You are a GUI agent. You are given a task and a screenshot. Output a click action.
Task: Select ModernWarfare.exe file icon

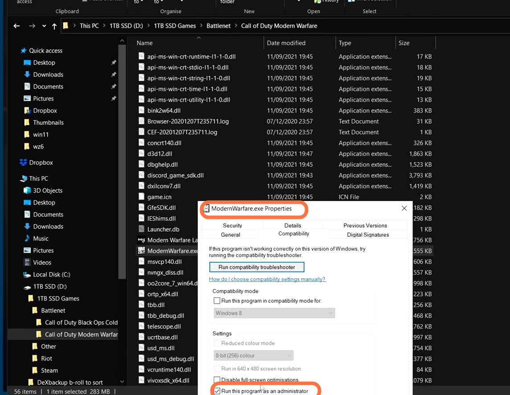pos(141,251)
